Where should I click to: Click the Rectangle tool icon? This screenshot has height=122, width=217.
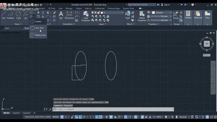click(31, 13)
